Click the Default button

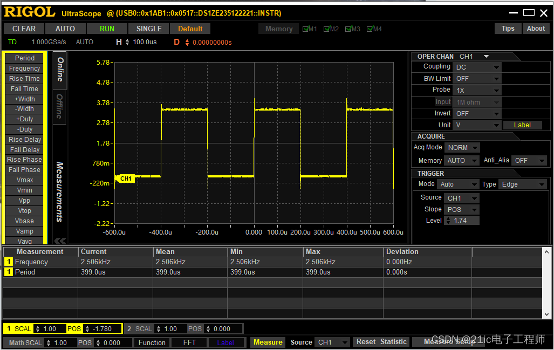point(190,29)
